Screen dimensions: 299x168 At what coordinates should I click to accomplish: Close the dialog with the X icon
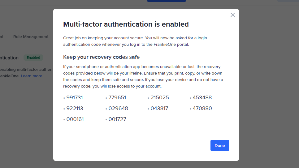click(x=233, y=15)
